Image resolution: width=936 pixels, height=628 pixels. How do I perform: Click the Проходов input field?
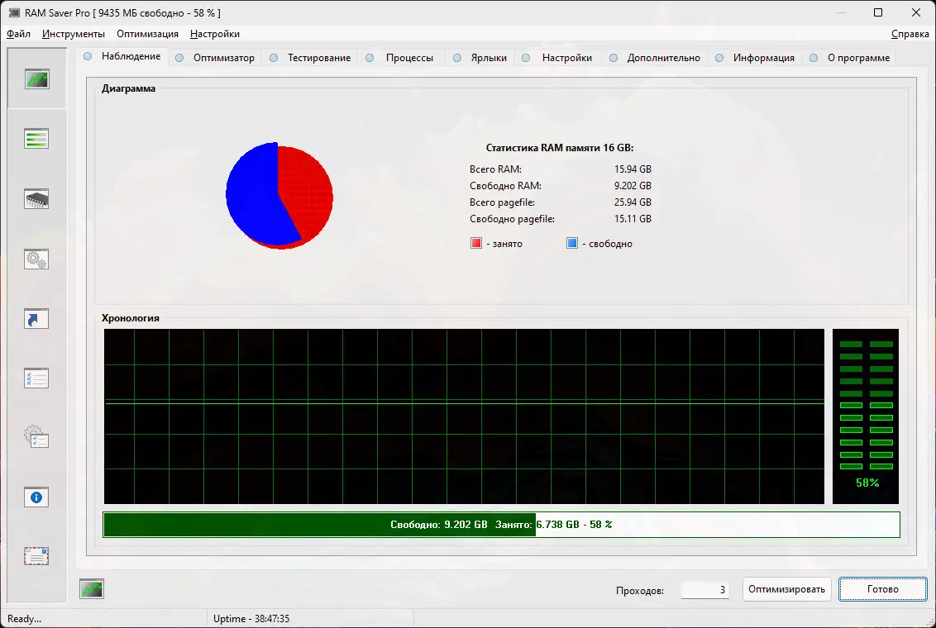pyautogui.click(x=705, y=589)
